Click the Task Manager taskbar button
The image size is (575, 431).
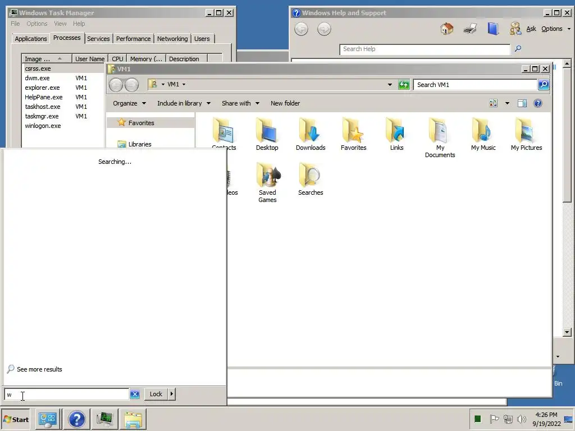(x=105, y=419)
